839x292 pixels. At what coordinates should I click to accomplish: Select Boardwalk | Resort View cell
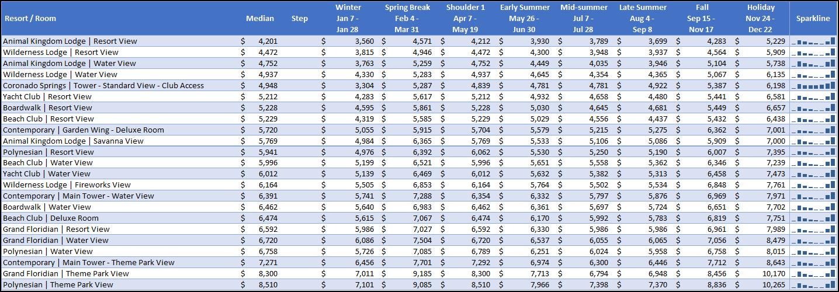(48, 107)
